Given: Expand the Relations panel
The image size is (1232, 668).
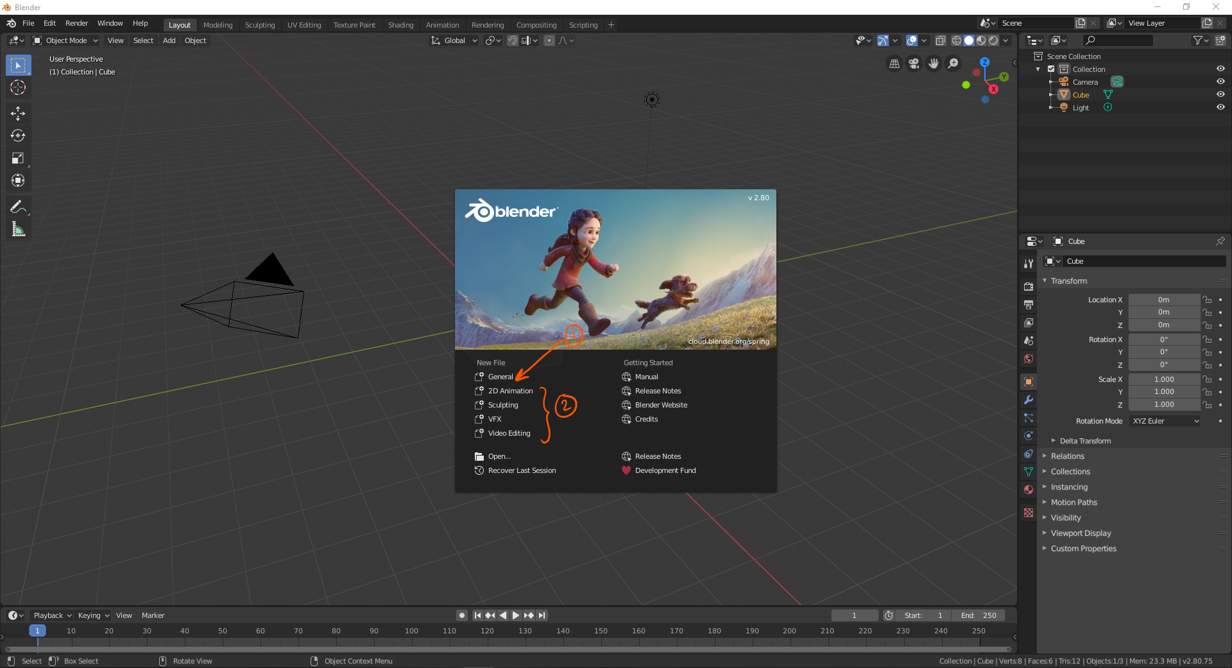Looking at the screenshot, I should 1067,456.
